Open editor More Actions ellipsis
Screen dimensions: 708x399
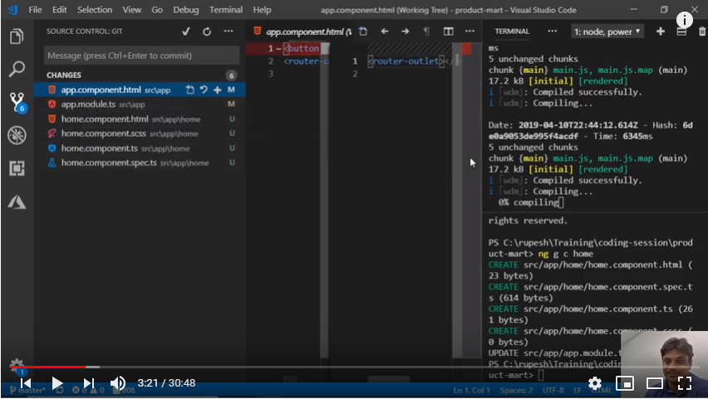point(470,32)
